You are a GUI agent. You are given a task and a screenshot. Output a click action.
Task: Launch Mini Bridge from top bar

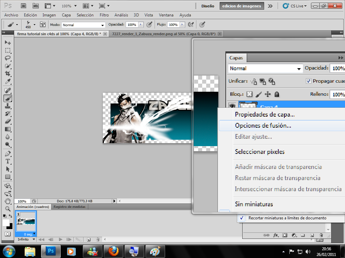tap(36, 6)
